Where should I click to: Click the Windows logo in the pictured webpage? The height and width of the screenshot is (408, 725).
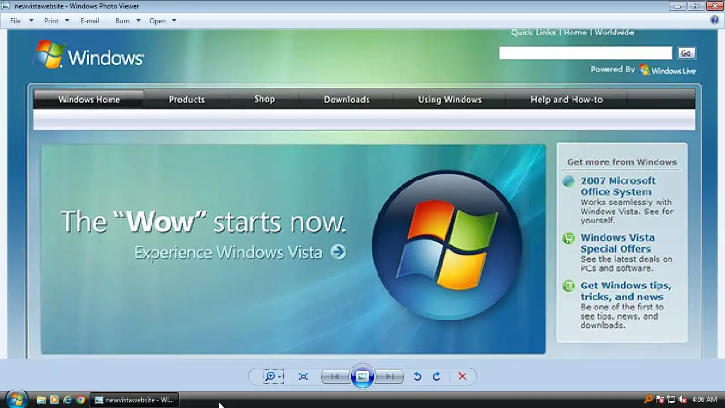[89, 55]
